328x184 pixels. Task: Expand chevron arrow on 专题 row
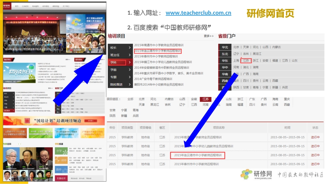(x=129, y=77)
